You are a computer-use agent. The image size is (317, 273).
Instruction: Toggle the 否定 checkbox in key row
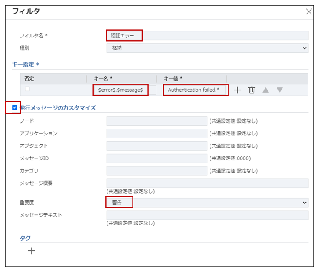pyautogui.click(x=27, y=89)
